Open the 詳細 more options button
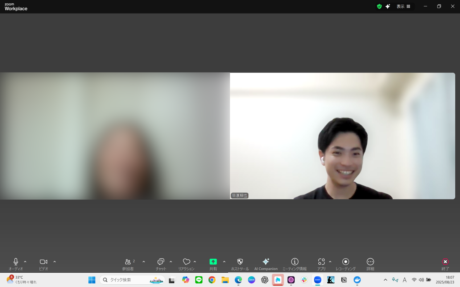460x287 pixels. [370, 264]
